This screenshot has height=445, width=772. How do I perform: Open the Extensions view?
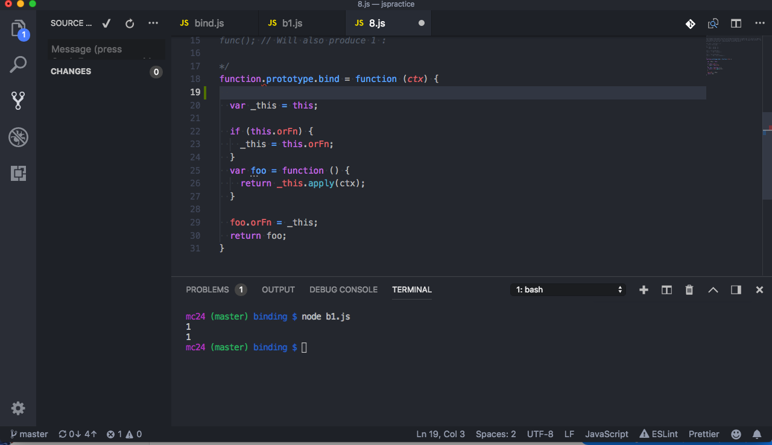pos(18,174)
